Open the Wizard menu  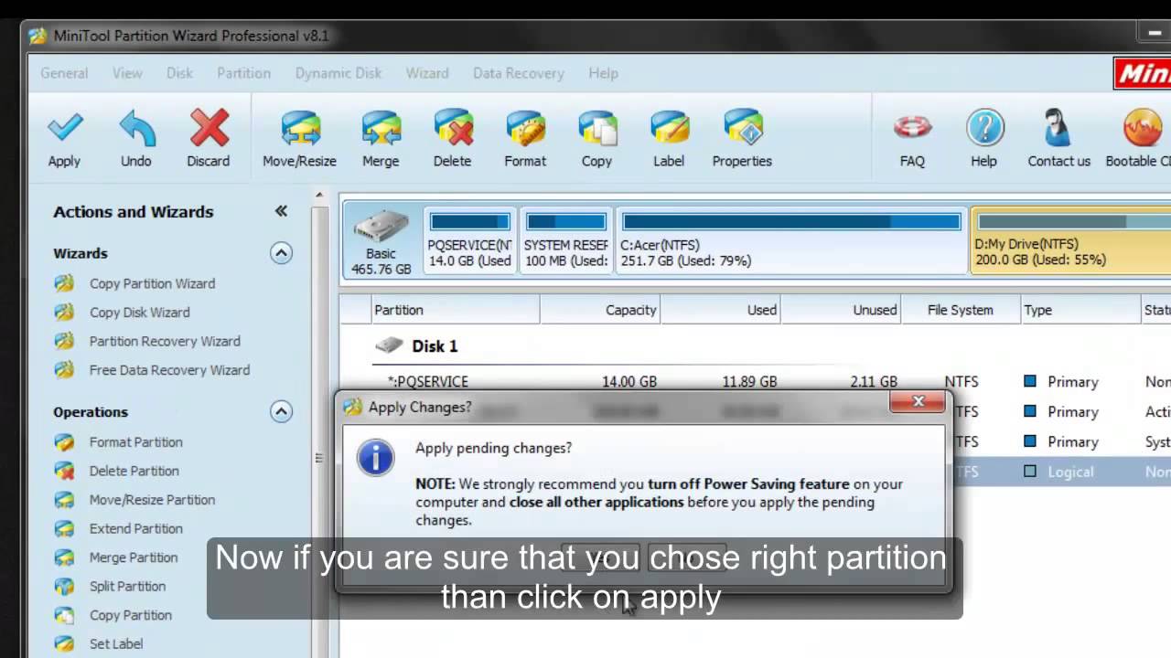427,73
